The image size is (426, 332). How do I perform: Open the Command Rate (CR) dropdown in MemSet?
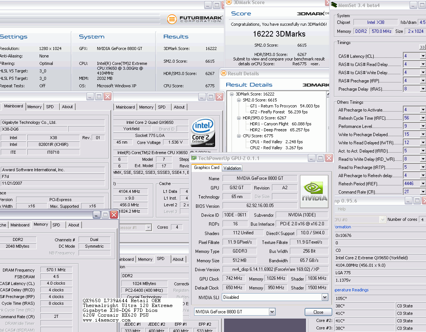(x=423, y=192)
